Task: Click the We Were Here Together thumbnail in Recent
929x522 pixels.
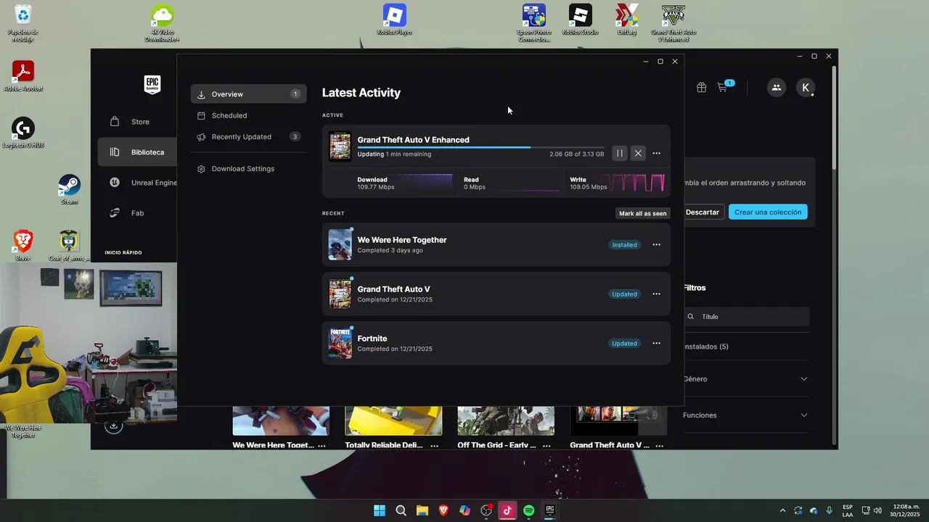Action: point(340,244)
